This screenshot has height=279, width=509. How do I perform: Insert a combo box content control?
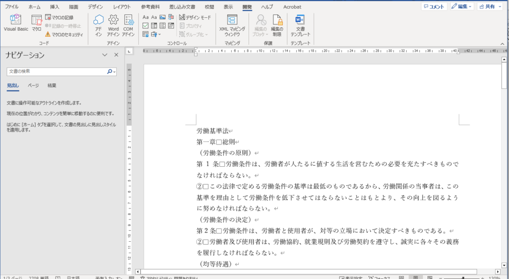coord(154,26)
